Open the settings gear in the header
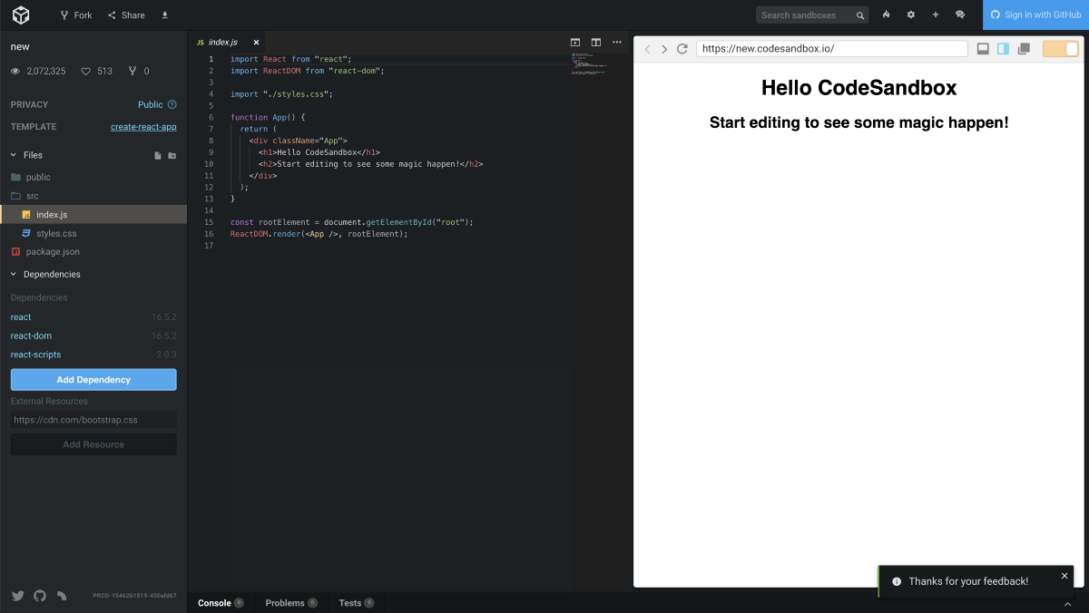Screen dimensions: 1089x613 coord(911,15)
